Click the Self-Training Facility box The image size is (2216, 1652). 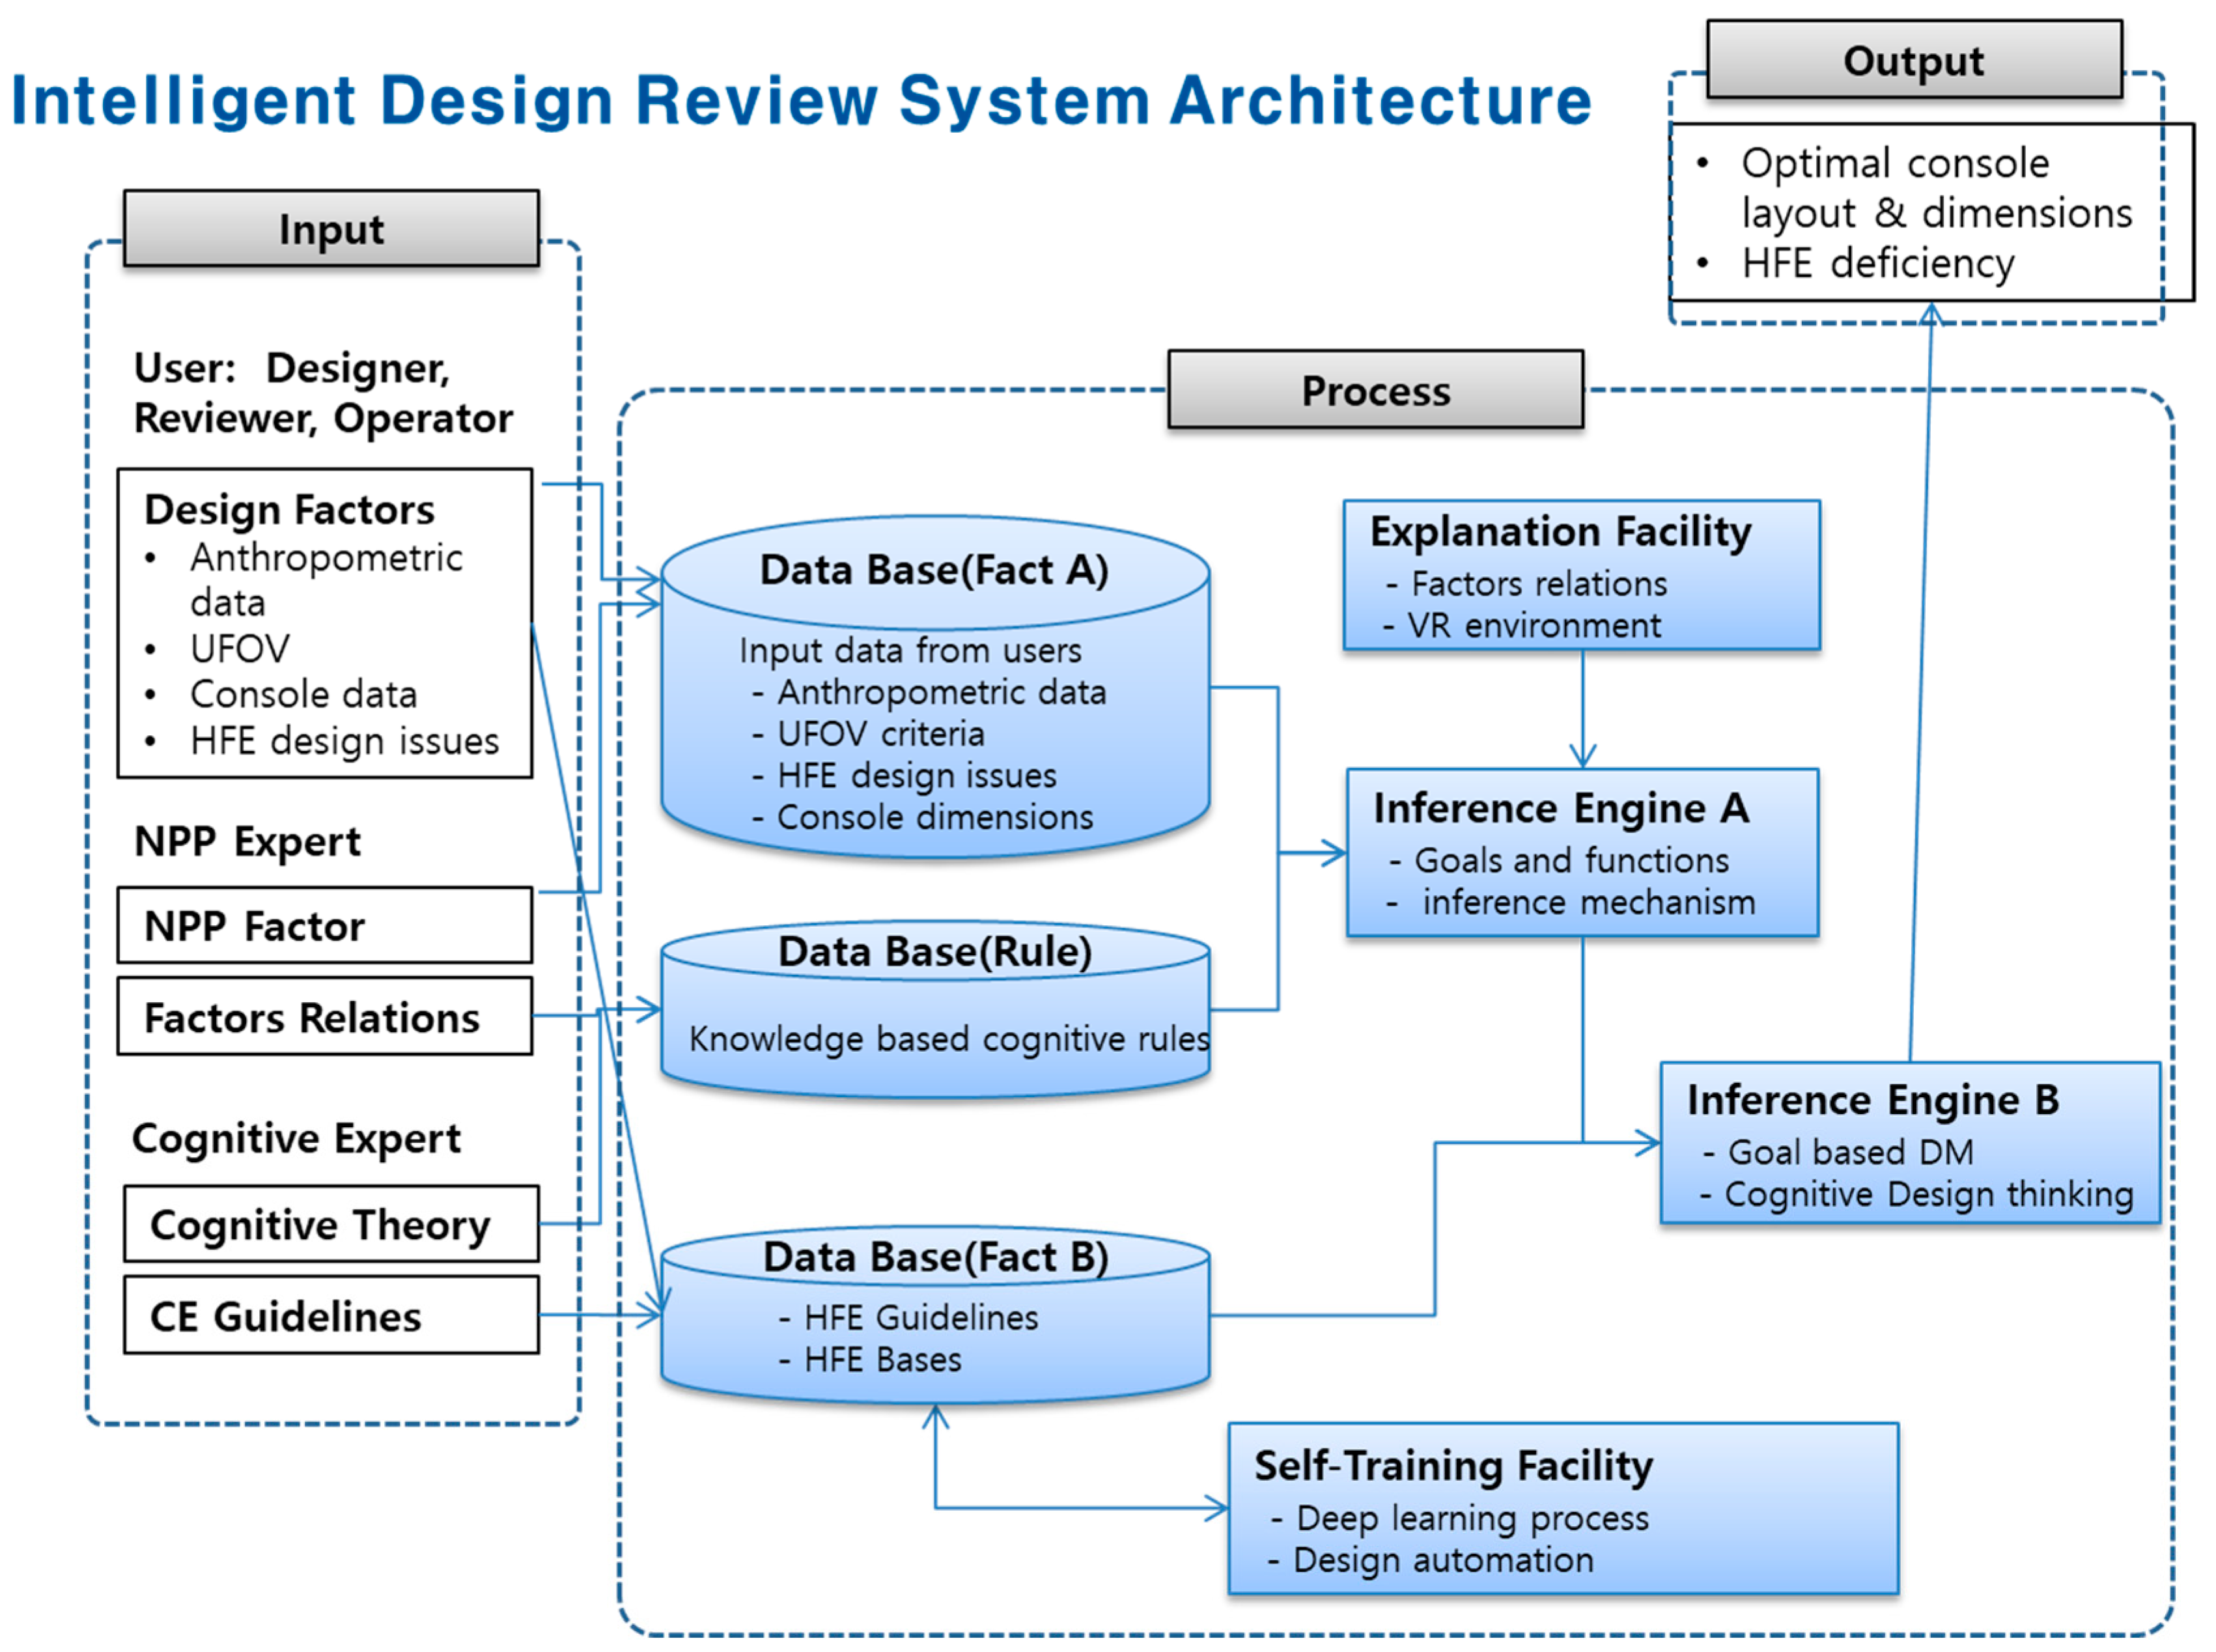pos(1562,1508)
